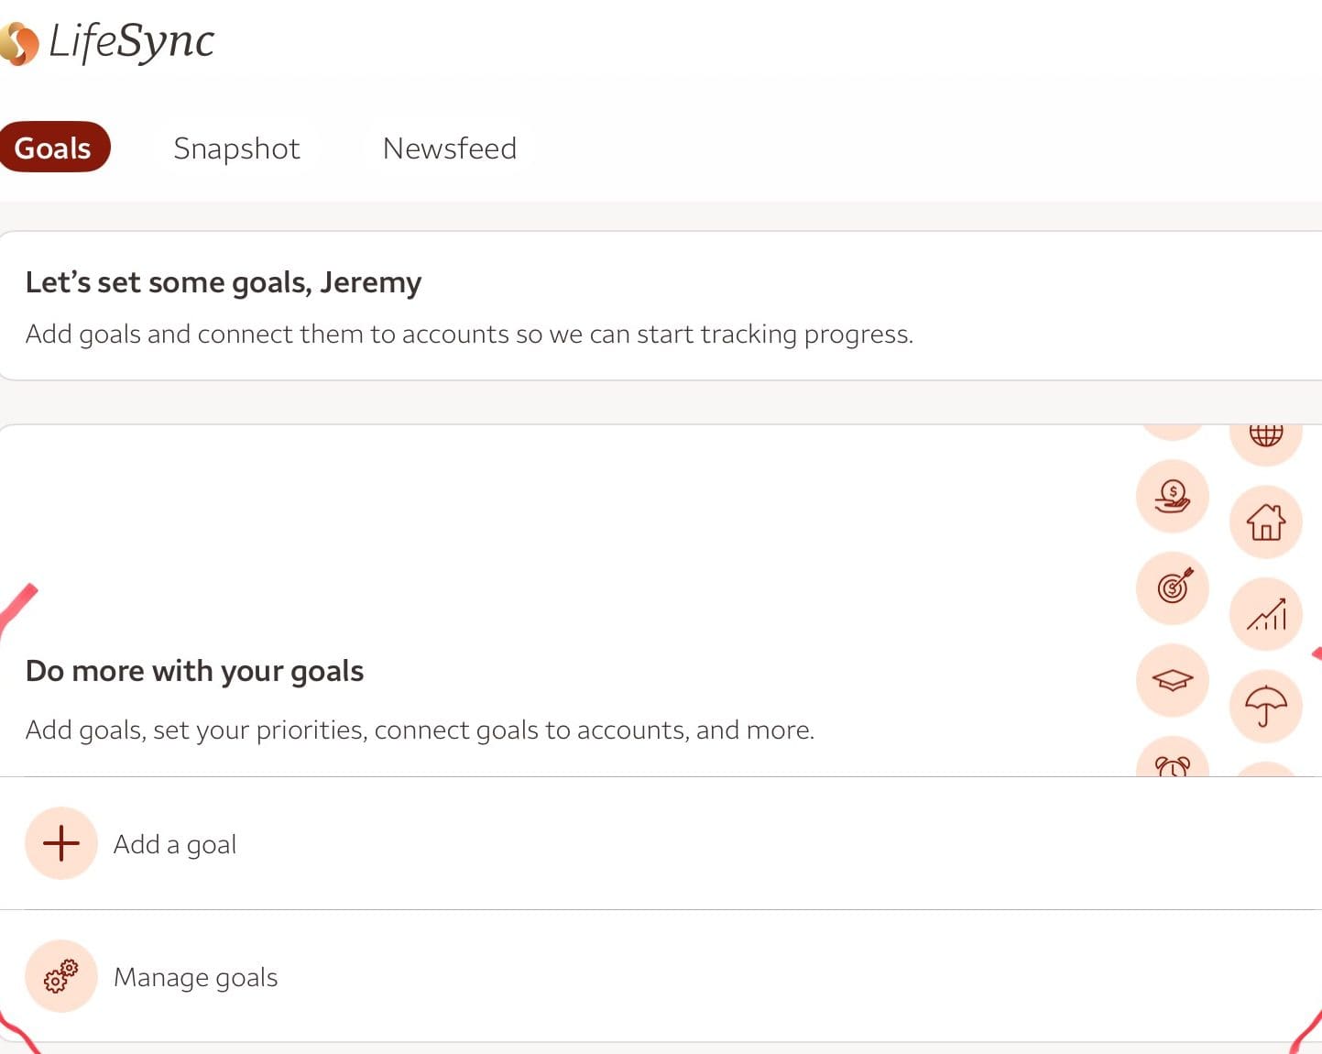
Task: Click the "Add a goal" label
Action: pyautogui.click(x=175, y=844)
